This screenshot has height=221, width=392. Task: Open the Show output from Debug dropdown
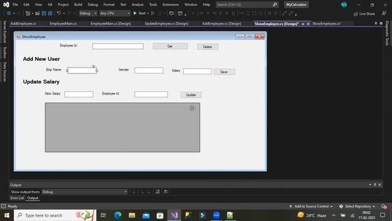pos(85,192)
